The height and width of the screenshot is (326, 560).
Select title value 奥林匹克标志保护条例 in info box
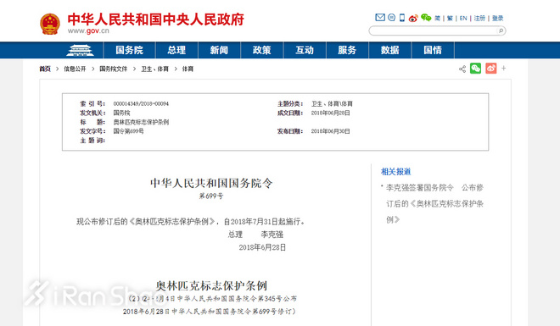click(x=141, y=122)
